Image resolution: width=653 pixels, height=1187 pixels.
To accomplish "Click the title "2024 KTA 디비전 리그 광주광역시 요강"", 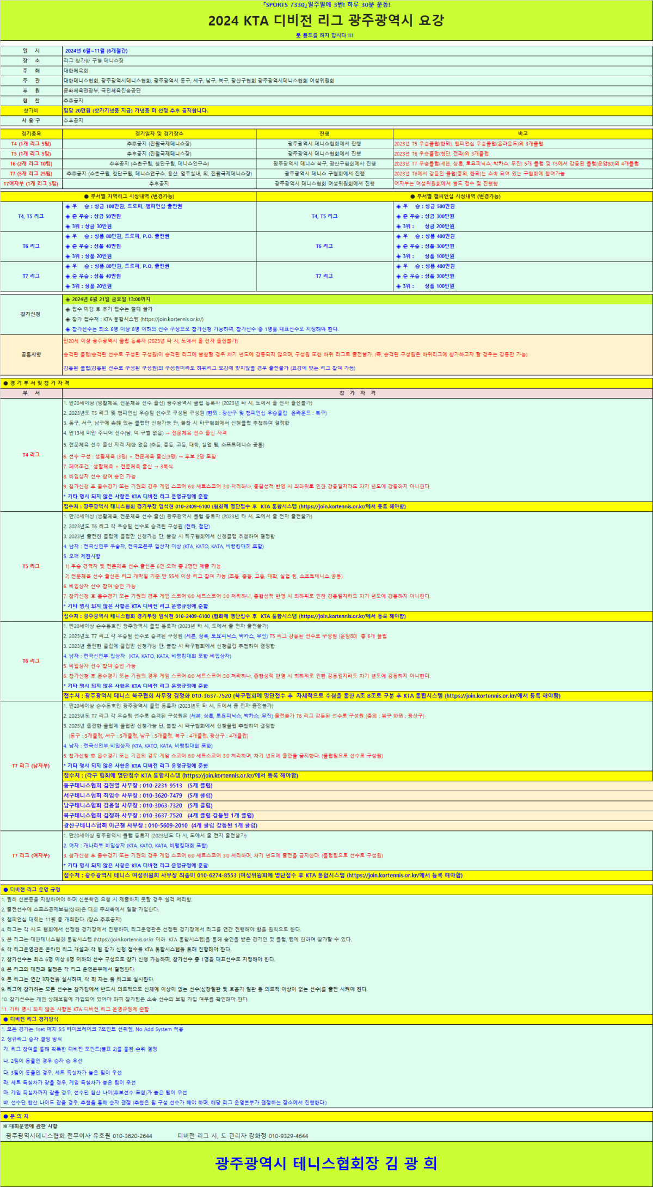I will (326, 21).
